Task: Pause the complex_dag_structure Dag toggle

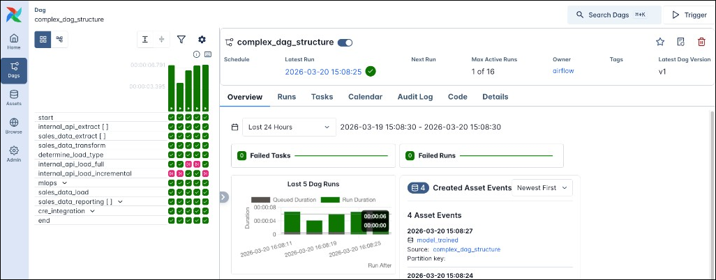Action: (x=345, y=42)
